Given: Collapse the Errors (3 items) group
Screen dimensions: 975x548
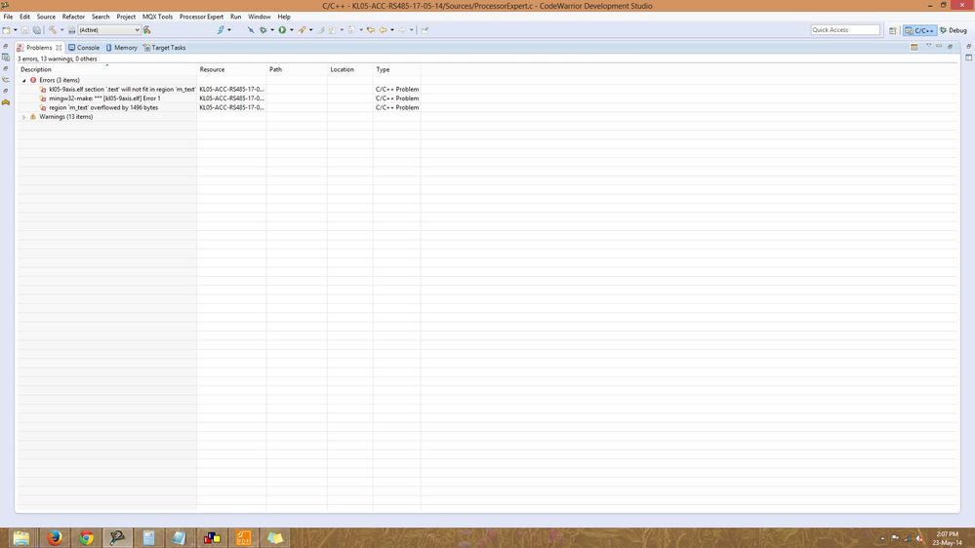Looking at the screenshot, I should click(x=24, y=80).
